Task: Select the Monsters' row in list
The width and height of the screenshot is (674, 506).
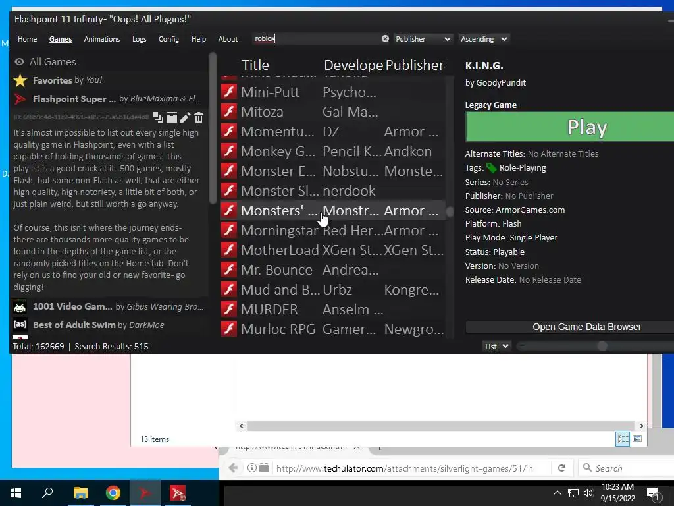Action: 332,210
